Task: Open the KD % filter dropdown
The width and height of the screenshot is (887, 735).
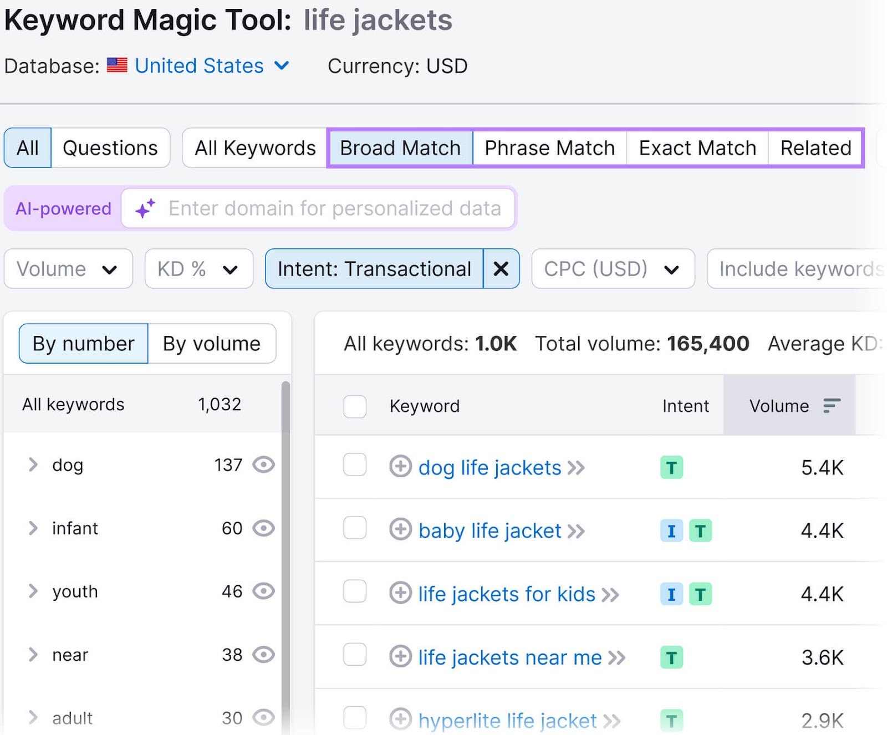Action: [198, 269]
